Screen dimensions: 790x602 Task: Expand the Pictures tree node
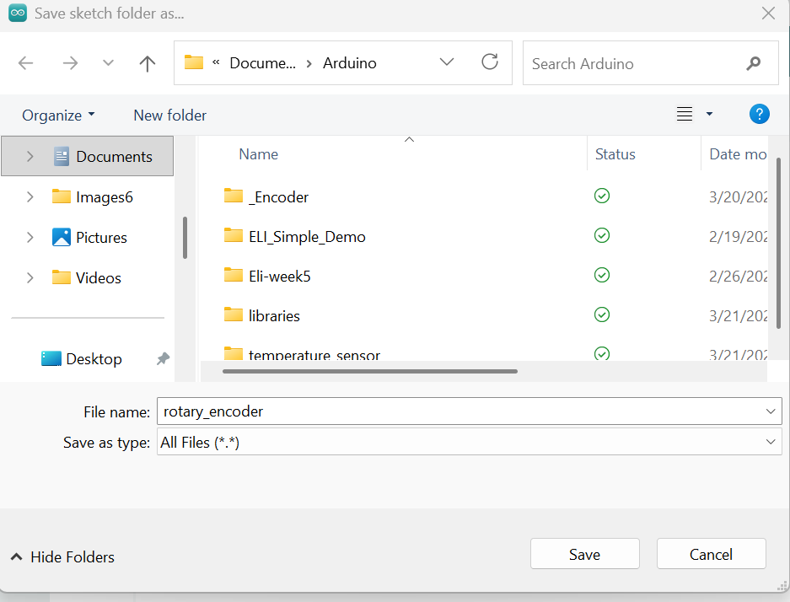pyautogui.click(x=30, y=238)
